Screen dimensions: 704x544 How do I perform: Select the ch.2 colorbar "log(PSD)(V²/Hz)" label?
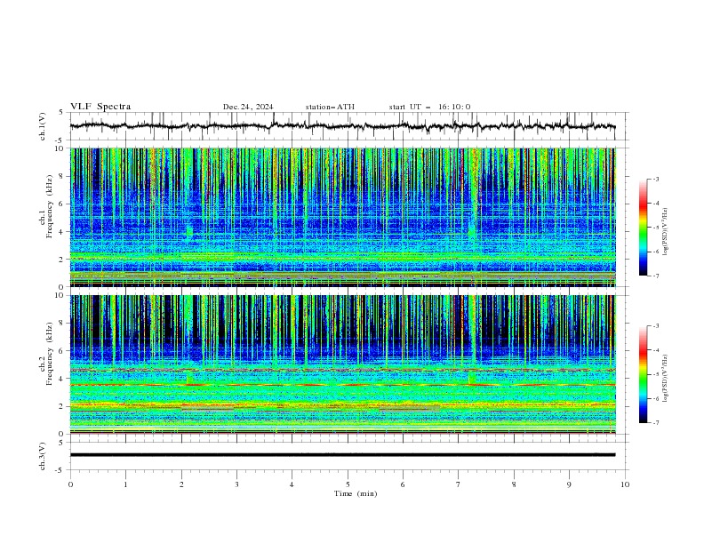click(x=666, y=379)
